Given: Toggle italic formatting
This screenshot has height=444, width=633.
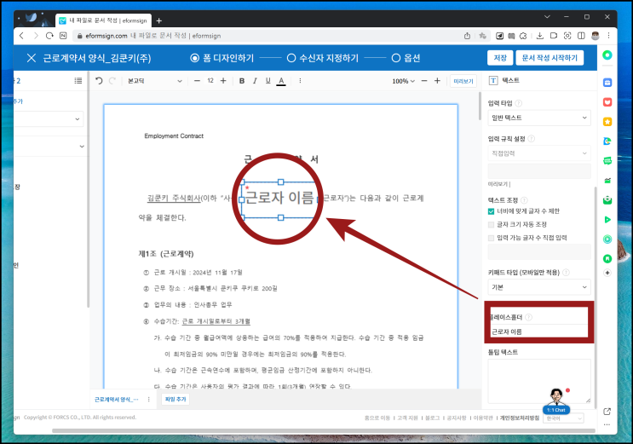Looking at the screenshot, I should 255,81.
